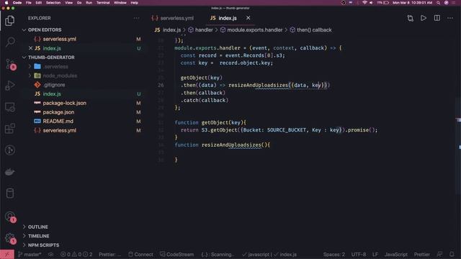Open the Search view in activity bar
The height and width of the screenshot is (259, 461).
(x=10, y=42)
